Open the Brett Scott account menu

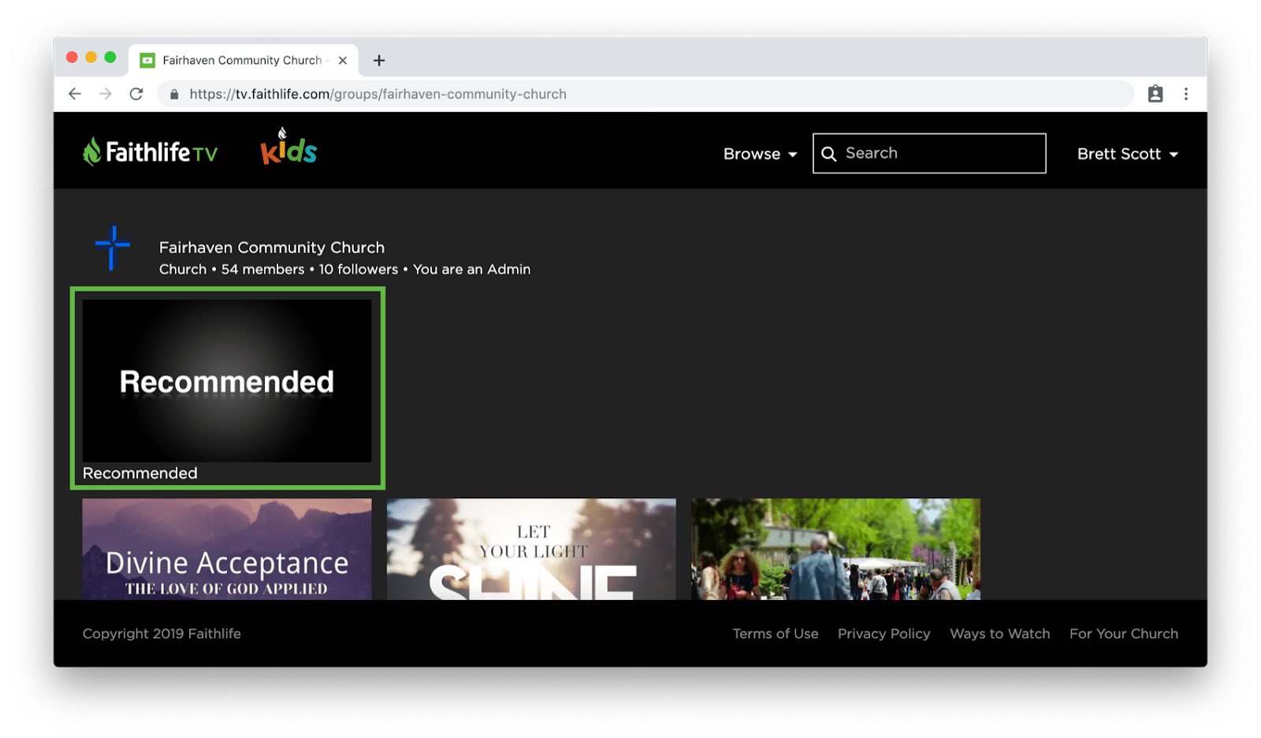[x=1128, y=154]
